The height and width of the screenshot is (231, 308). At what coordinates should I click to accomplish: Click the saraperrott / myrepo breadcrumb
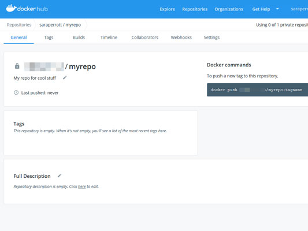[x=60, y=25]
